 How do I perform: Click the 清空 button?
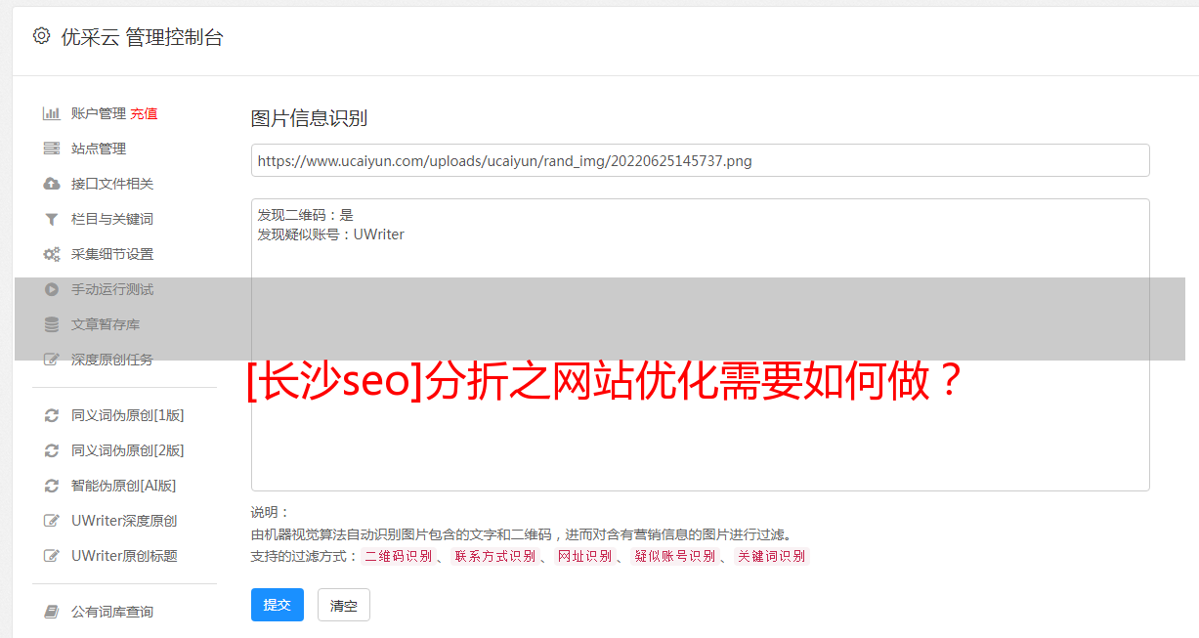344,605
